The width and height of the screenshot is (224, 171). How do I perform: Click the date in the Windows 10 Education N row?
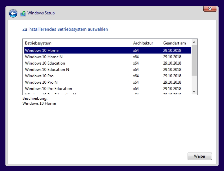[172, 70]
